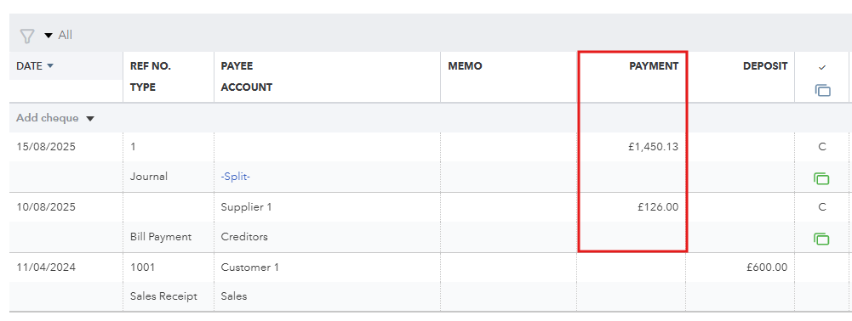Click the £600.00 deposit amount

click(767, 267)
